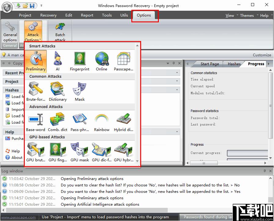Click the open project folder icon

(25, 6)
